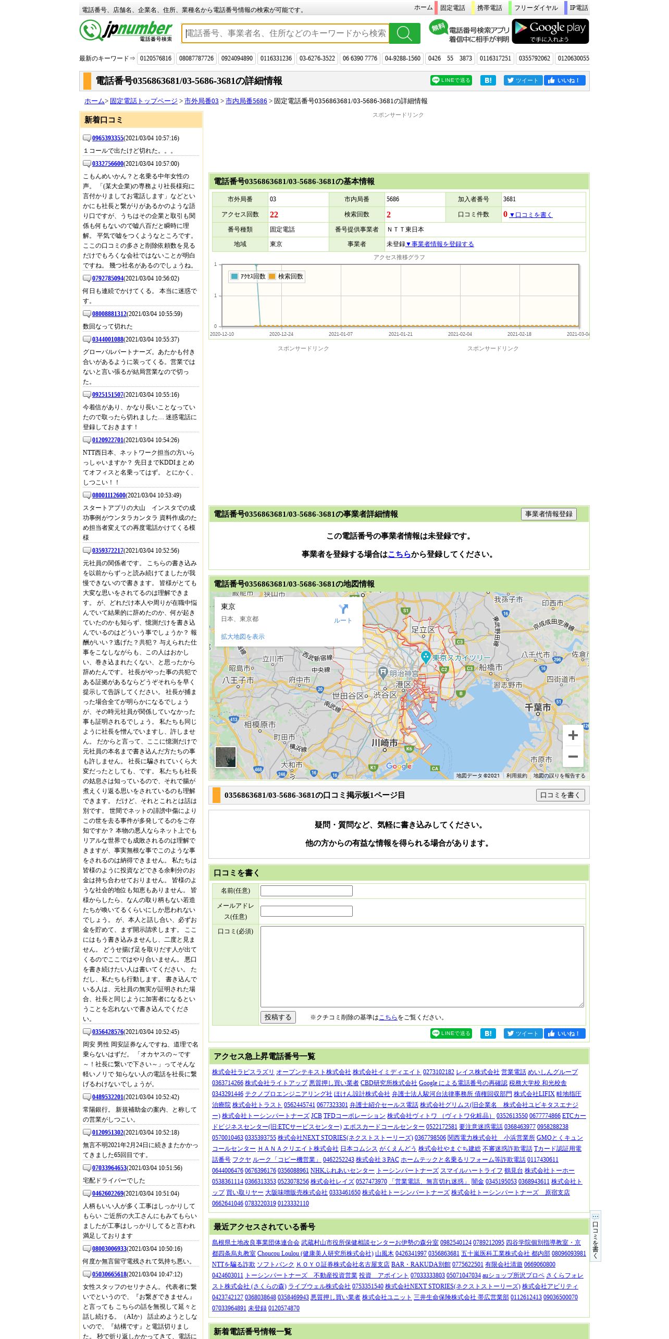Image resolution: width=669 pixels, height=1339 pixels.
Task: Click recent keyword 08087787726
Action: point(196,58)
